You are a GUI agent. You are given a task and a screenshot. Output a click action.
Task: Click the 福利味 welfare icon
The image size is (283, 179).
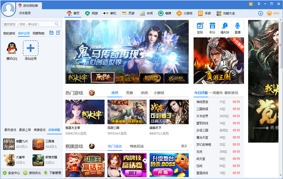[225, 26]
